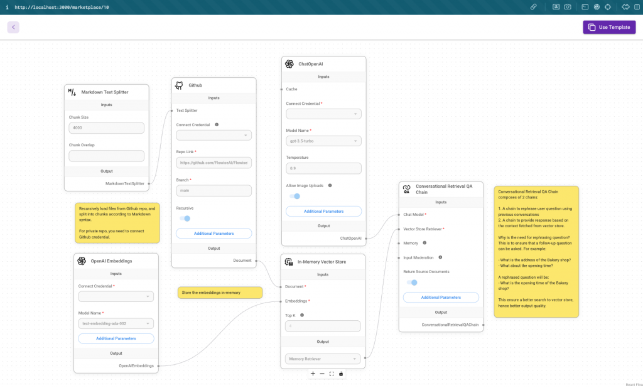The image size is (643, 388).
Task: Click the split panel icon at top right
Action: coord(637,7)
